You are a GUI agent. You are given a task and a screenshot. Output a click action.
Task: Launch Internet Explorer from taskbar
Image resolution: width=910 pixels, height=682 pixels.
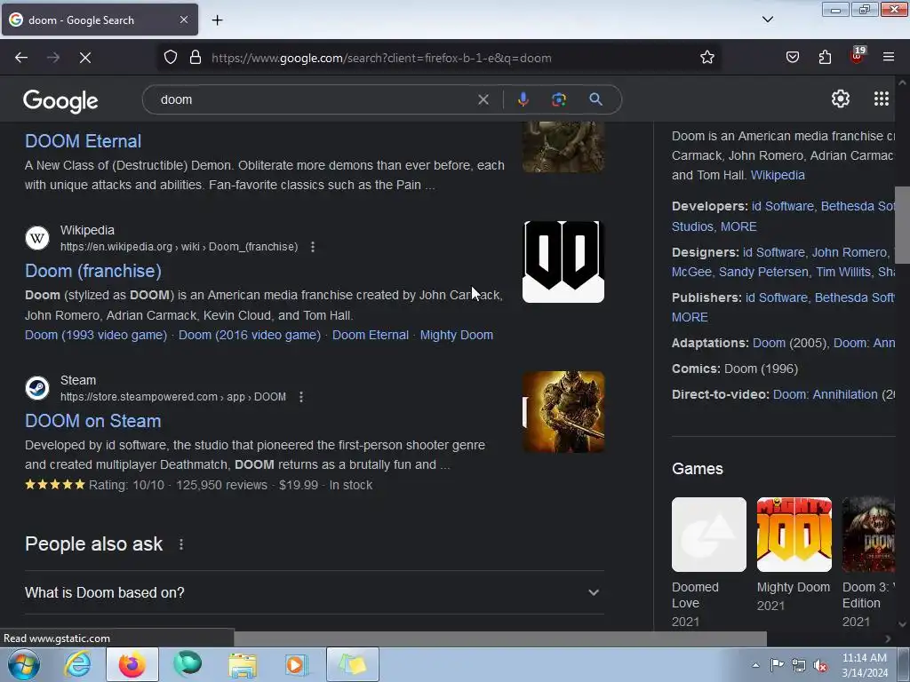click(x=77, y=664)
